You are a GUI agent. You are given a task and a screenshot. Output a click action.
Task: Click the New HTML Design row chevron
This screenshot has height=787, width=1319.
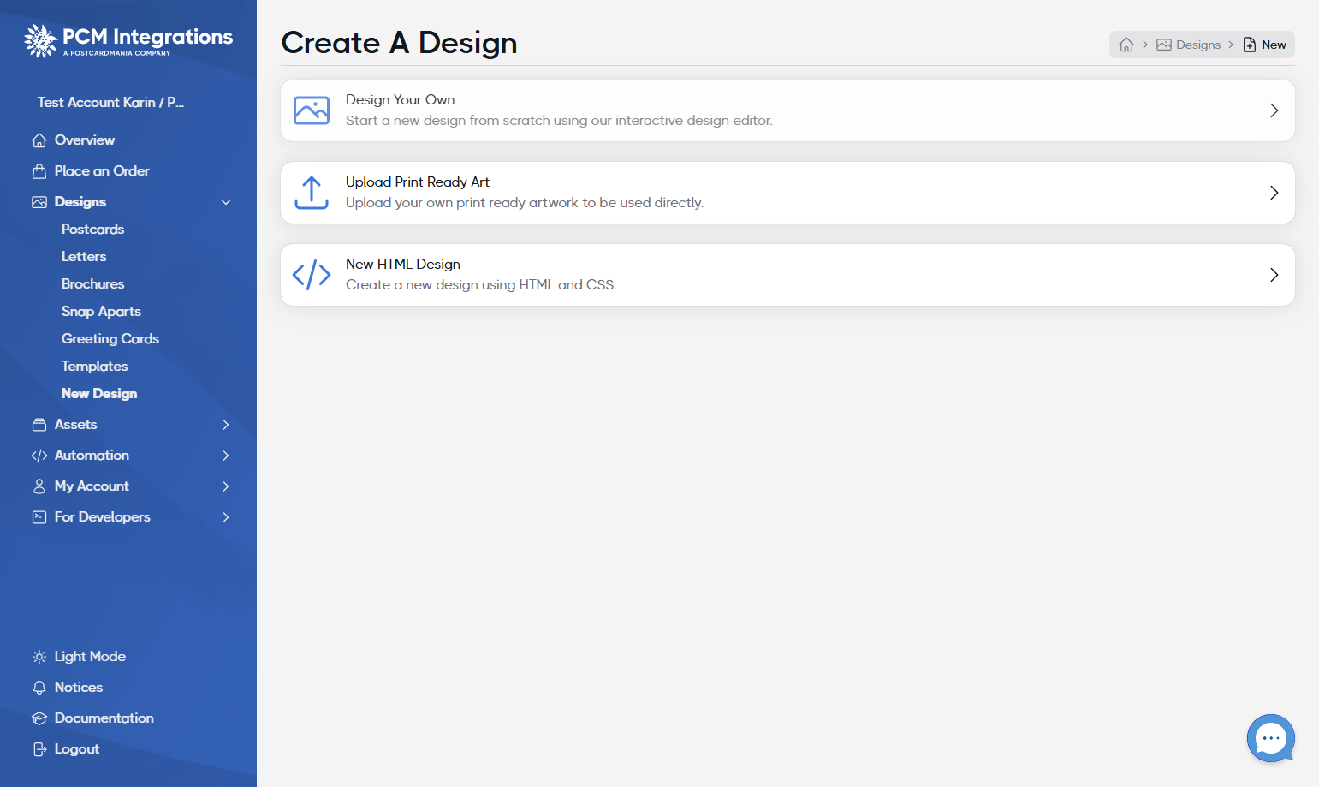pyautogui.click(x=1274, y=275)
